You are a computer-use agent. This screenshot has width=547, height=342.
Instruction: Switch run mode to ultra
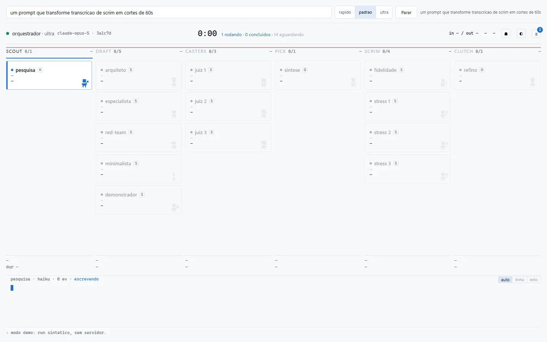384,12
